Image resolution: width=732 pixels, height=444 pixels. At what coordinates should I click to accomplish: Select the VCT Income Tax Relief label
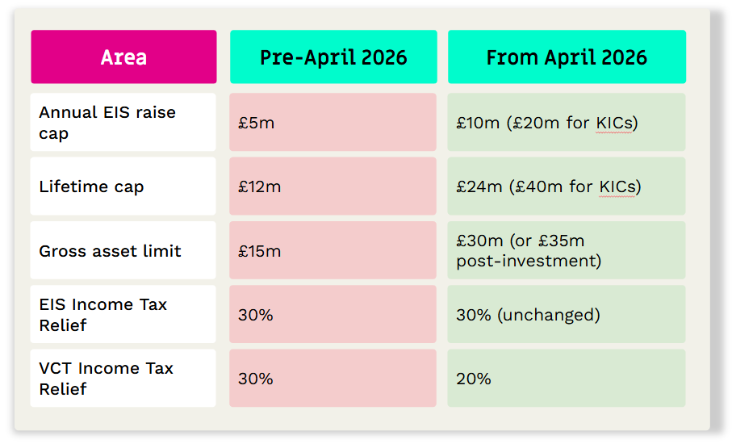click(123, 378)
